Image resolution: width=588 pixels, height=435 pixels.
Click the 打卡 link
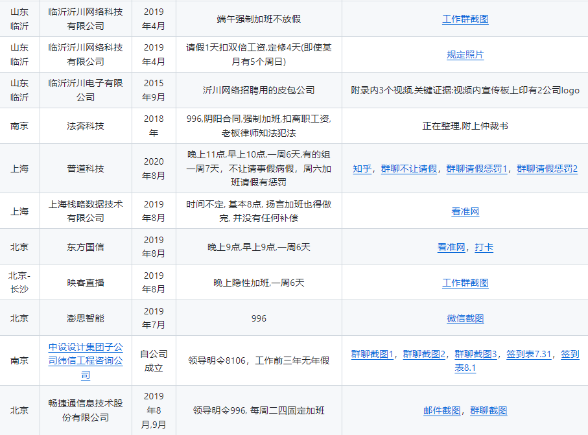coord(484,247)
